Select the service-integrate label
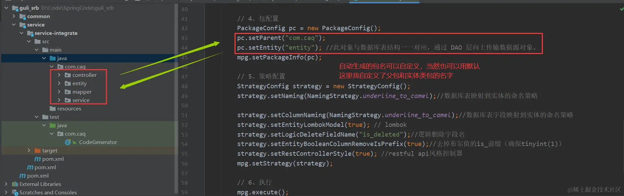 [56, 33]
